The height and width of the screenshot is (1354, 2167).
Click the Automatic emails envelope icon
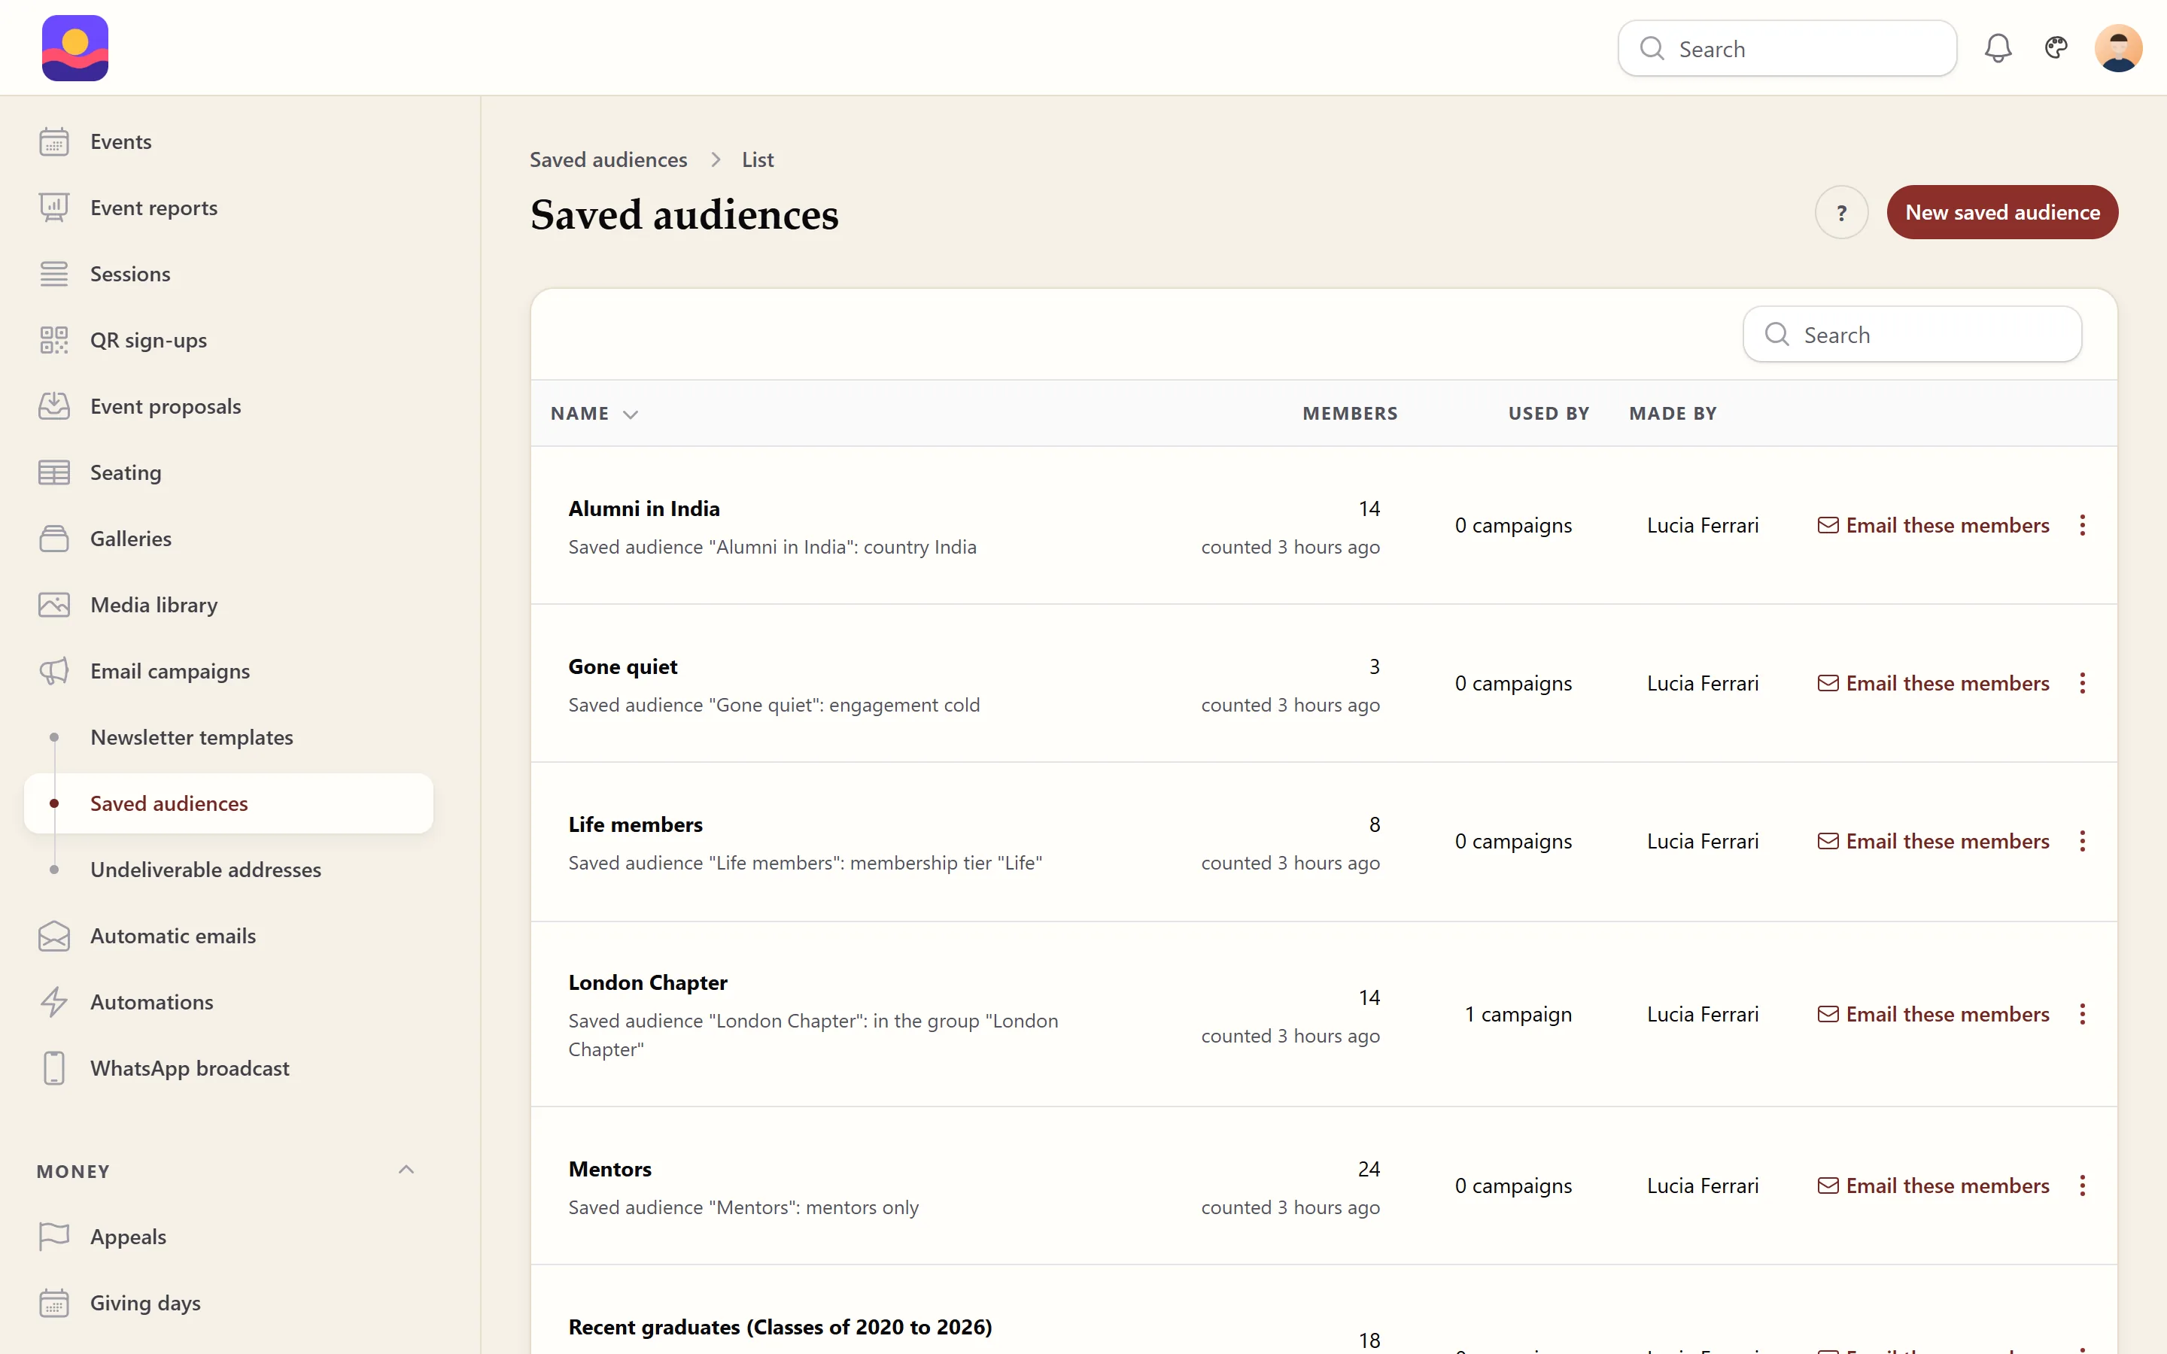click(x=53, y=936)
